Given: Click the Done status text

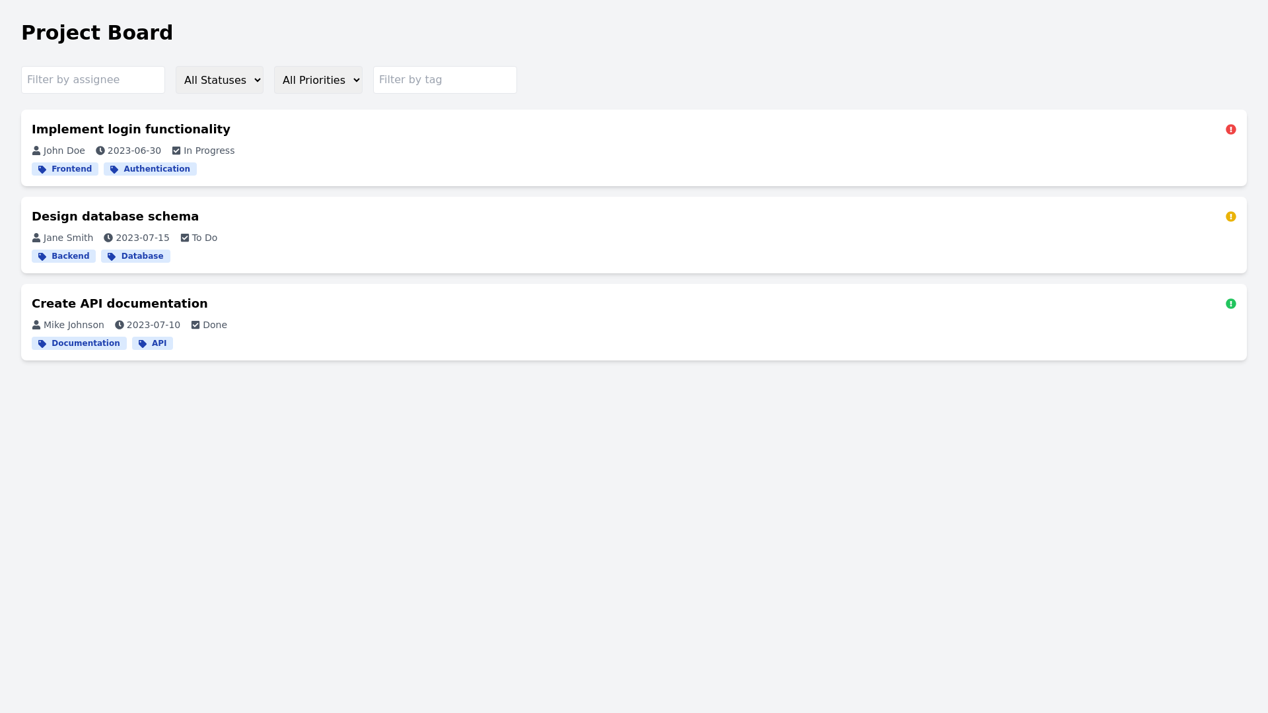Looking at the screenshot, I should click(x=215, y=325).
